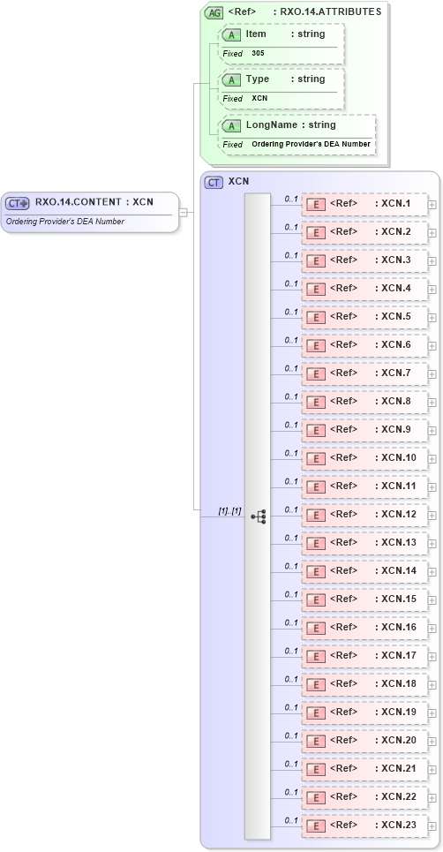The width and height of the screenshot is (443, 852).
Task: Expand the XCN.8 element plus box
Action: pyautogui.click(x=432, y=403)
